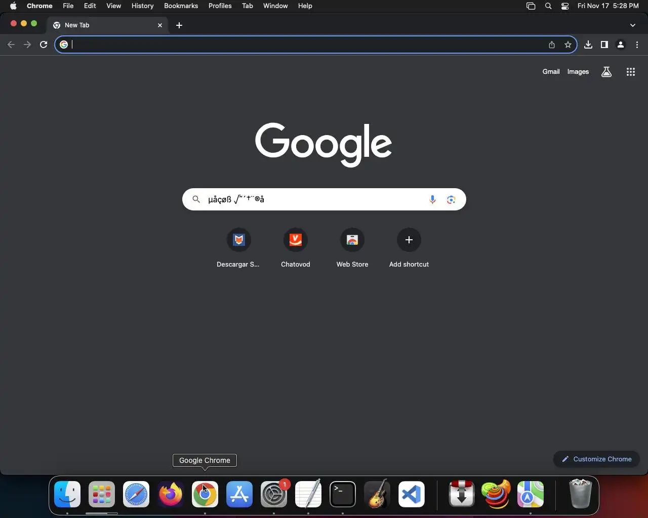Screen dimensions: 648x518
Task: Open Control Center in menu bar
Action: [565, 6]
